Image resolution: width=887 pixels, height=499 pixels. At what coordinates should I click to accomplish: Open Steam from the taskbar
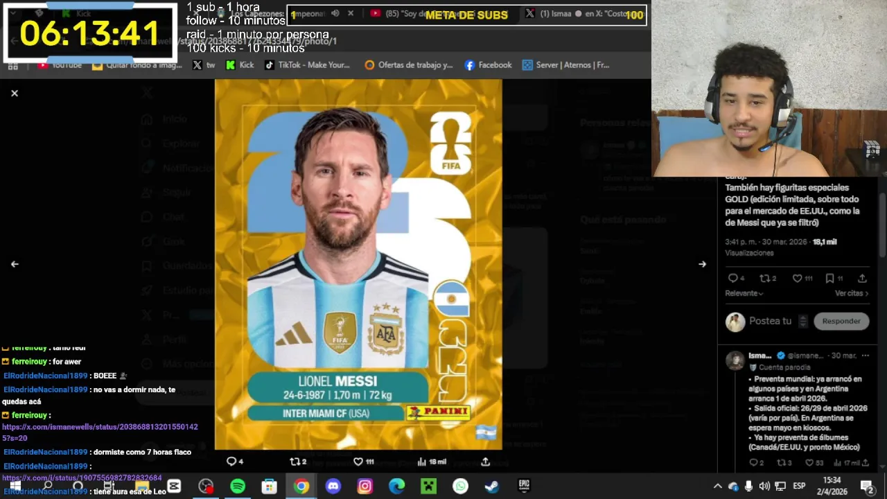click(492, 487)
